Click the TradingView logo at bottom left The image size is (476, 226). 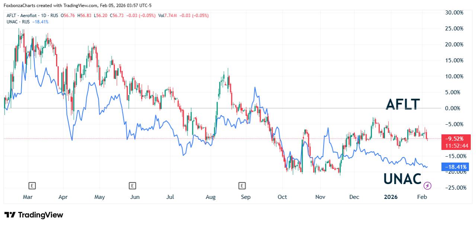(34, 215)
